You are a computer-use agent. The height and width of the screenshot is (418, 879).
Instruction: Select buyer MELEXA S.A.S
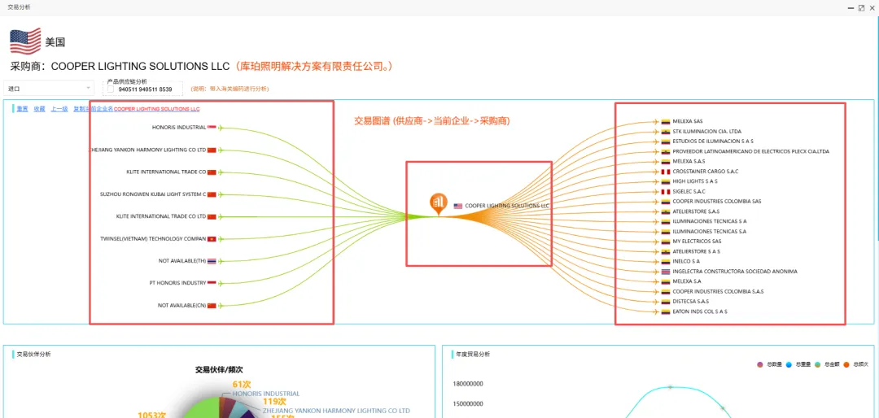tap(689, 161)
